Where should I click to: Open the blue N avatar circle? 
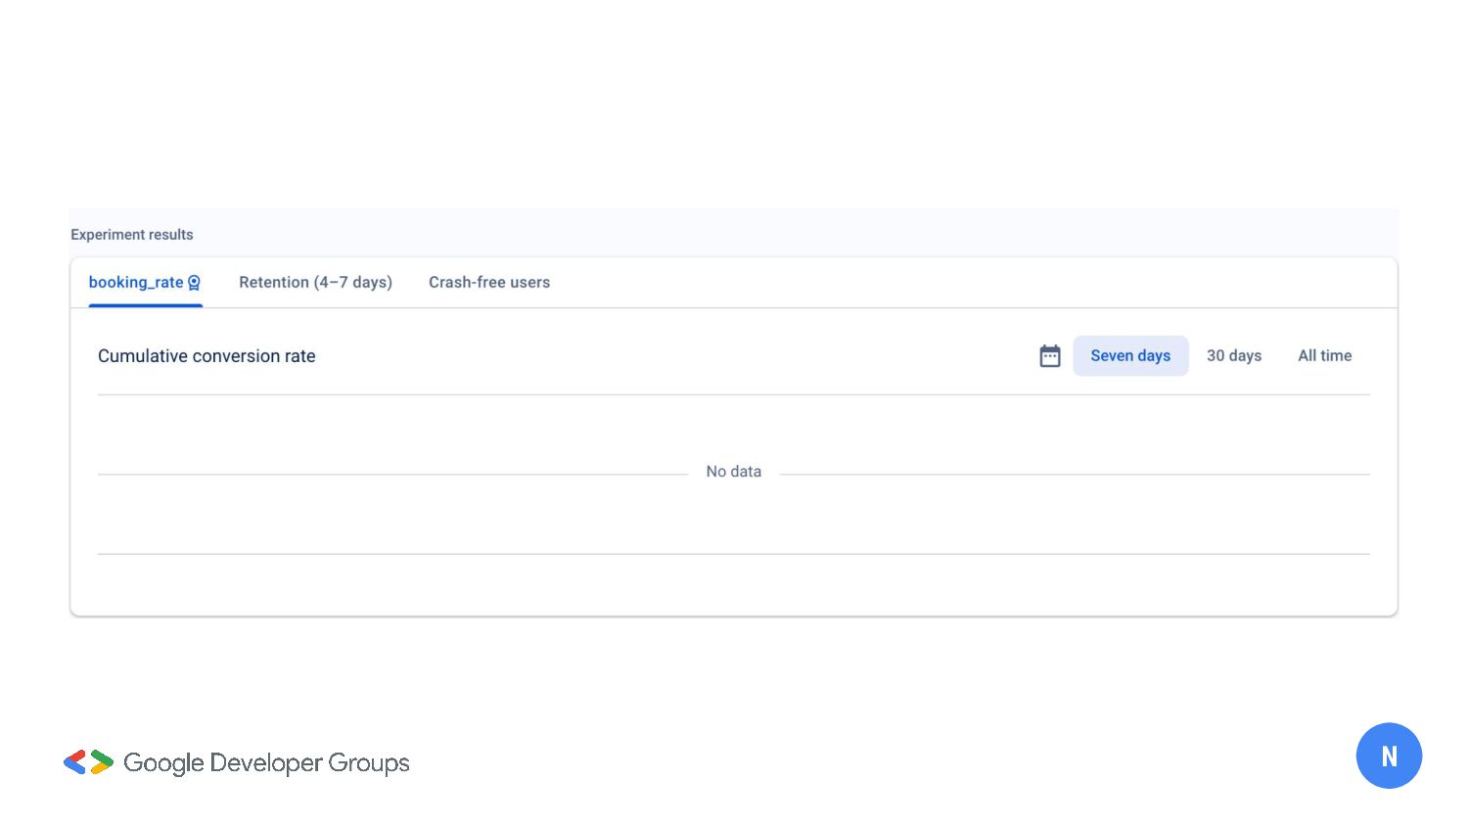pyautogui.click(x=1389, y=756)
